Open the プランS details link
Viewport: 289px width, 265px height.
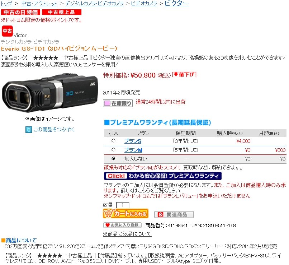coord(133,141)
